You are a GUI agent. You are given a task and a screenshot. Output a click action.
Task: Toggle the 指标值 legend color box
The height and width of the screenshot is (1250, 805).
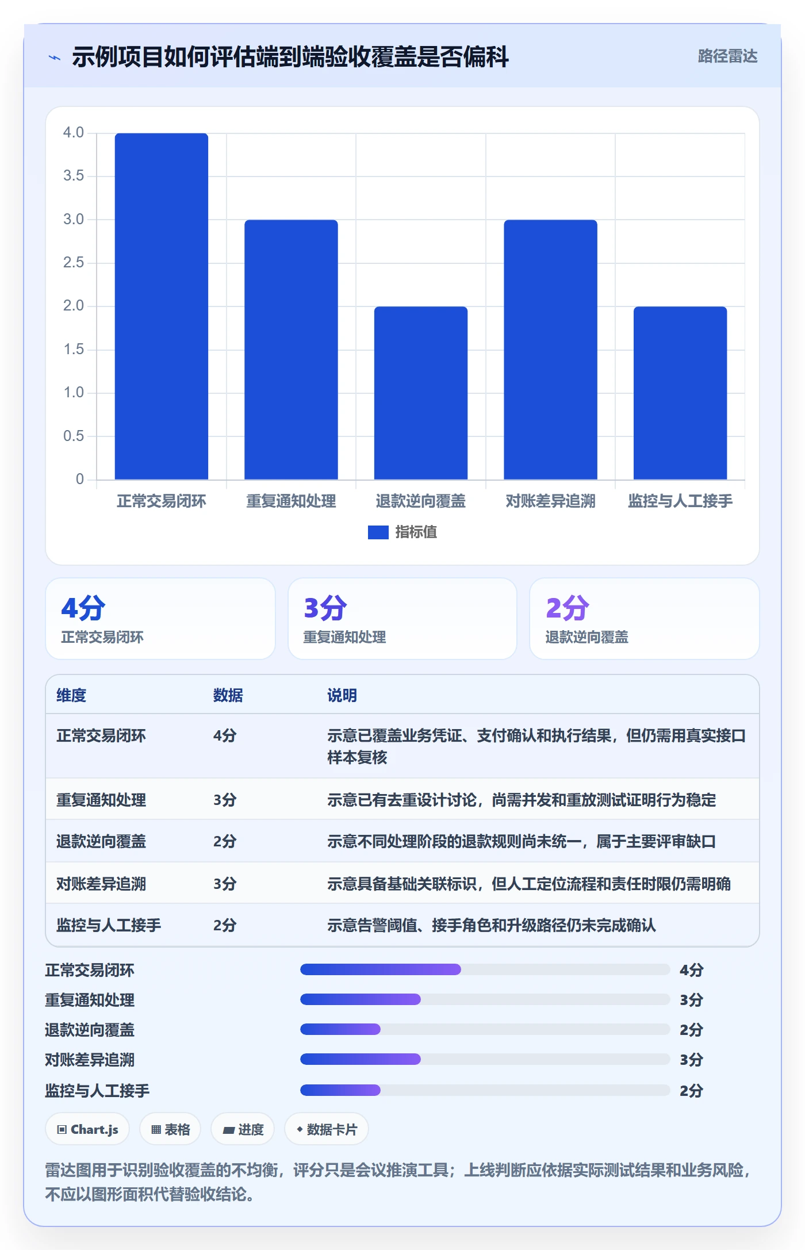(378, 532)
